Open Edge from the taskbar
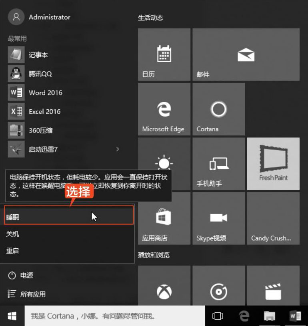The height and width of the screenshot is (326, 308). coord(244,316)
